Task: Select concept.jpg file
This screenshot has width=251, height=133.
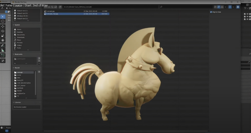Action: pyautogui.click(x=77, y=11)
